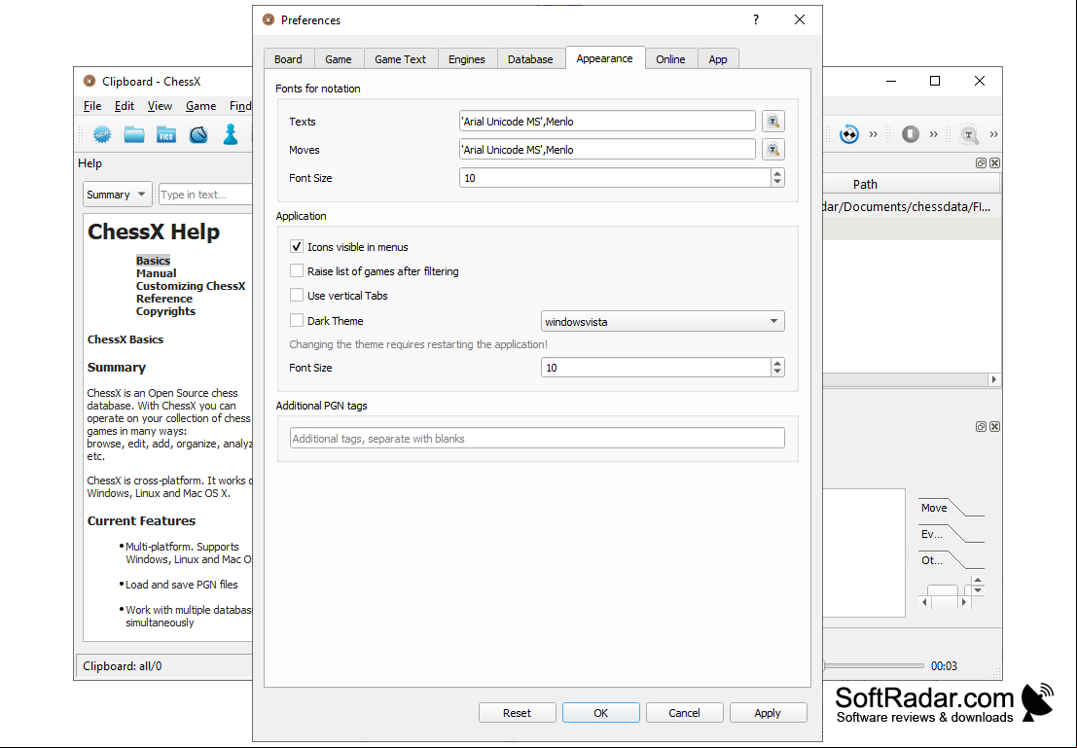This screenshot has height=748, width=1077.
Task: Open the Reference help link
Action: [164, 299]
